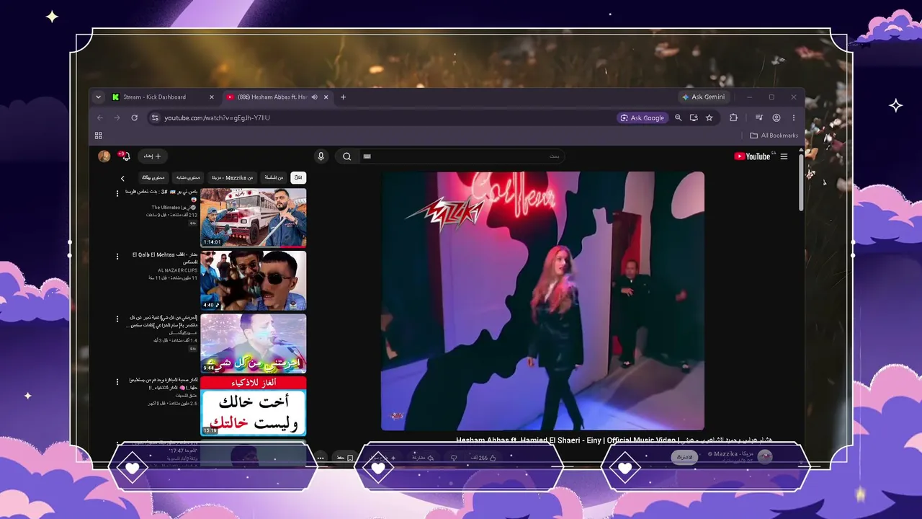The image size is (922, 519).
Task: Open the All Bookmarks folder
Action: point(774,136)
